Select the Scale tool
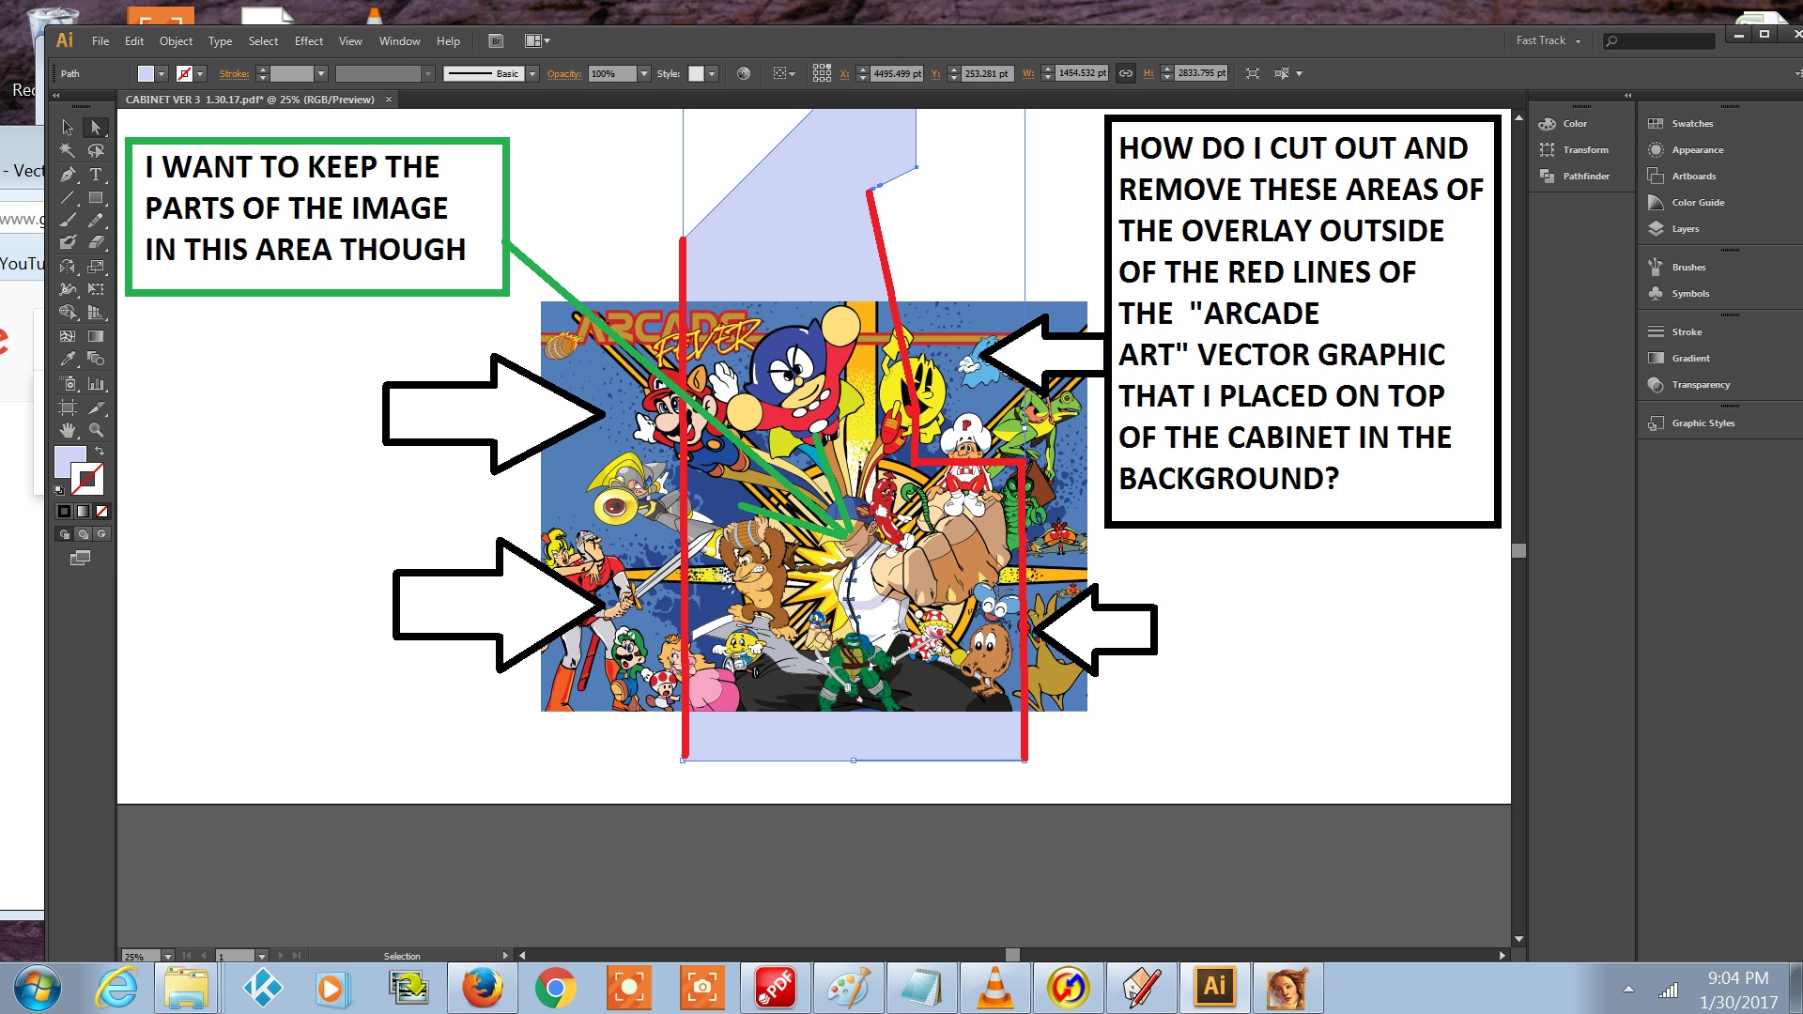 pos(95,267)
